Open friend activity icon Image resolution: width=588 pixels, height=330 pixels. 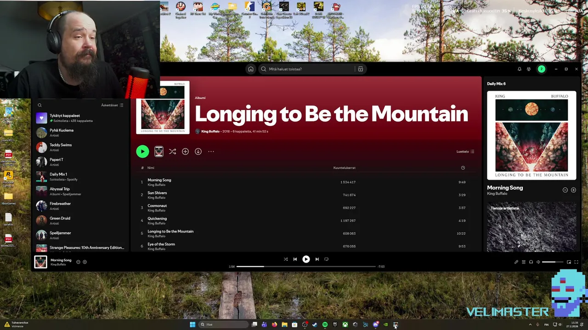tap(529, 69)
